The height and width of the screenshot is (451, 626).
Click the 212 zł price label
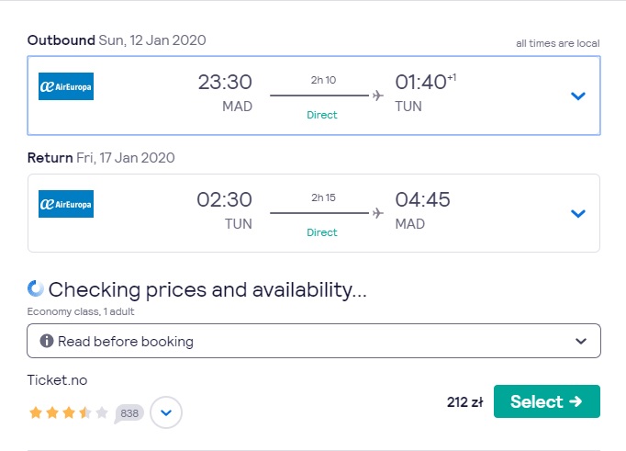coord(464,402)
